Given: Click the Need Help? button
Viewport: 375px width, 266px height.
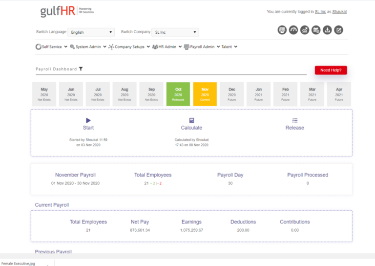Looking at the screenshot, I should coord(331,70).
